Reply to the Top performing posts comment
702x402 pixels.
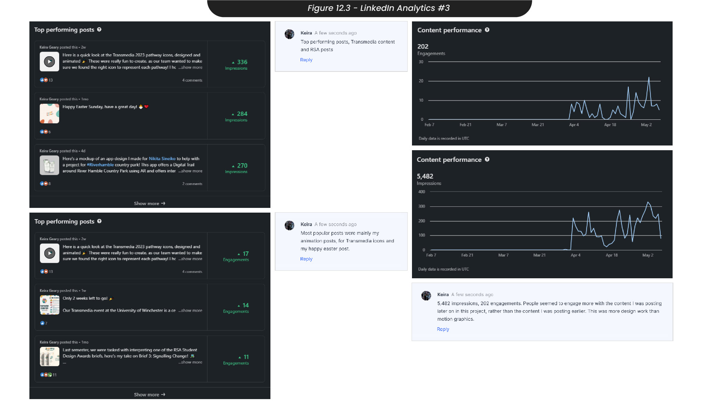306,60
